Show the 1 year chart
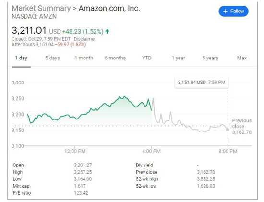The height and width of the screenshot is (202, 264). [178, 58]
